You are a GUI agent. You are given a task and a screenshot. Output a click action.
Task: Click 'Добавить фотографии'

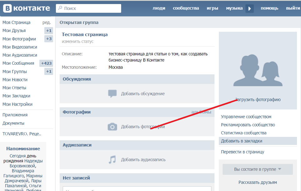[x=143, y=127]
